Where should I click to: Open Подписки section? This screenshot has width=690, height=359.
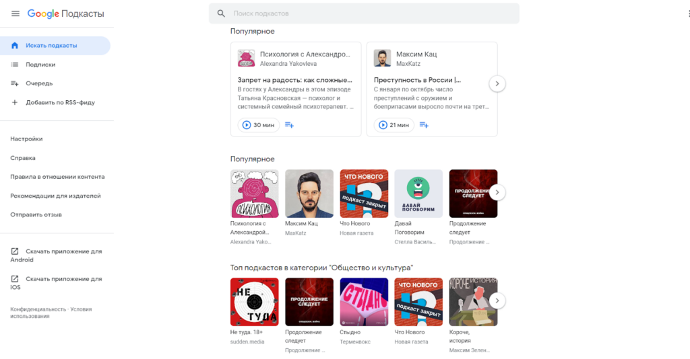coord(55,65)
